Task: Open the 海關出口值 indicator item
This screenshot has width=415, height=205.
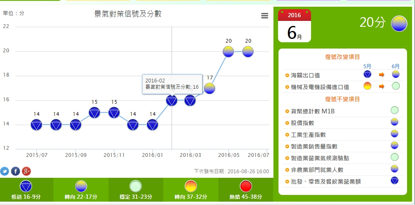Action: click(x=305, y=75)
